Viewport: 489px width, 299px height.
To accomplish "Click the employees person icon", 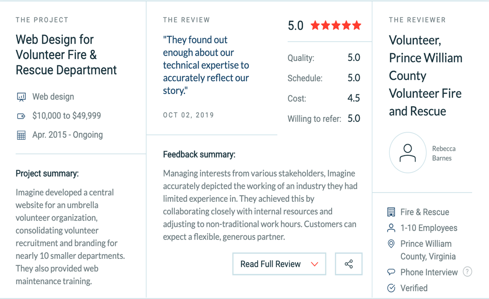I will [x=391, y=228].
